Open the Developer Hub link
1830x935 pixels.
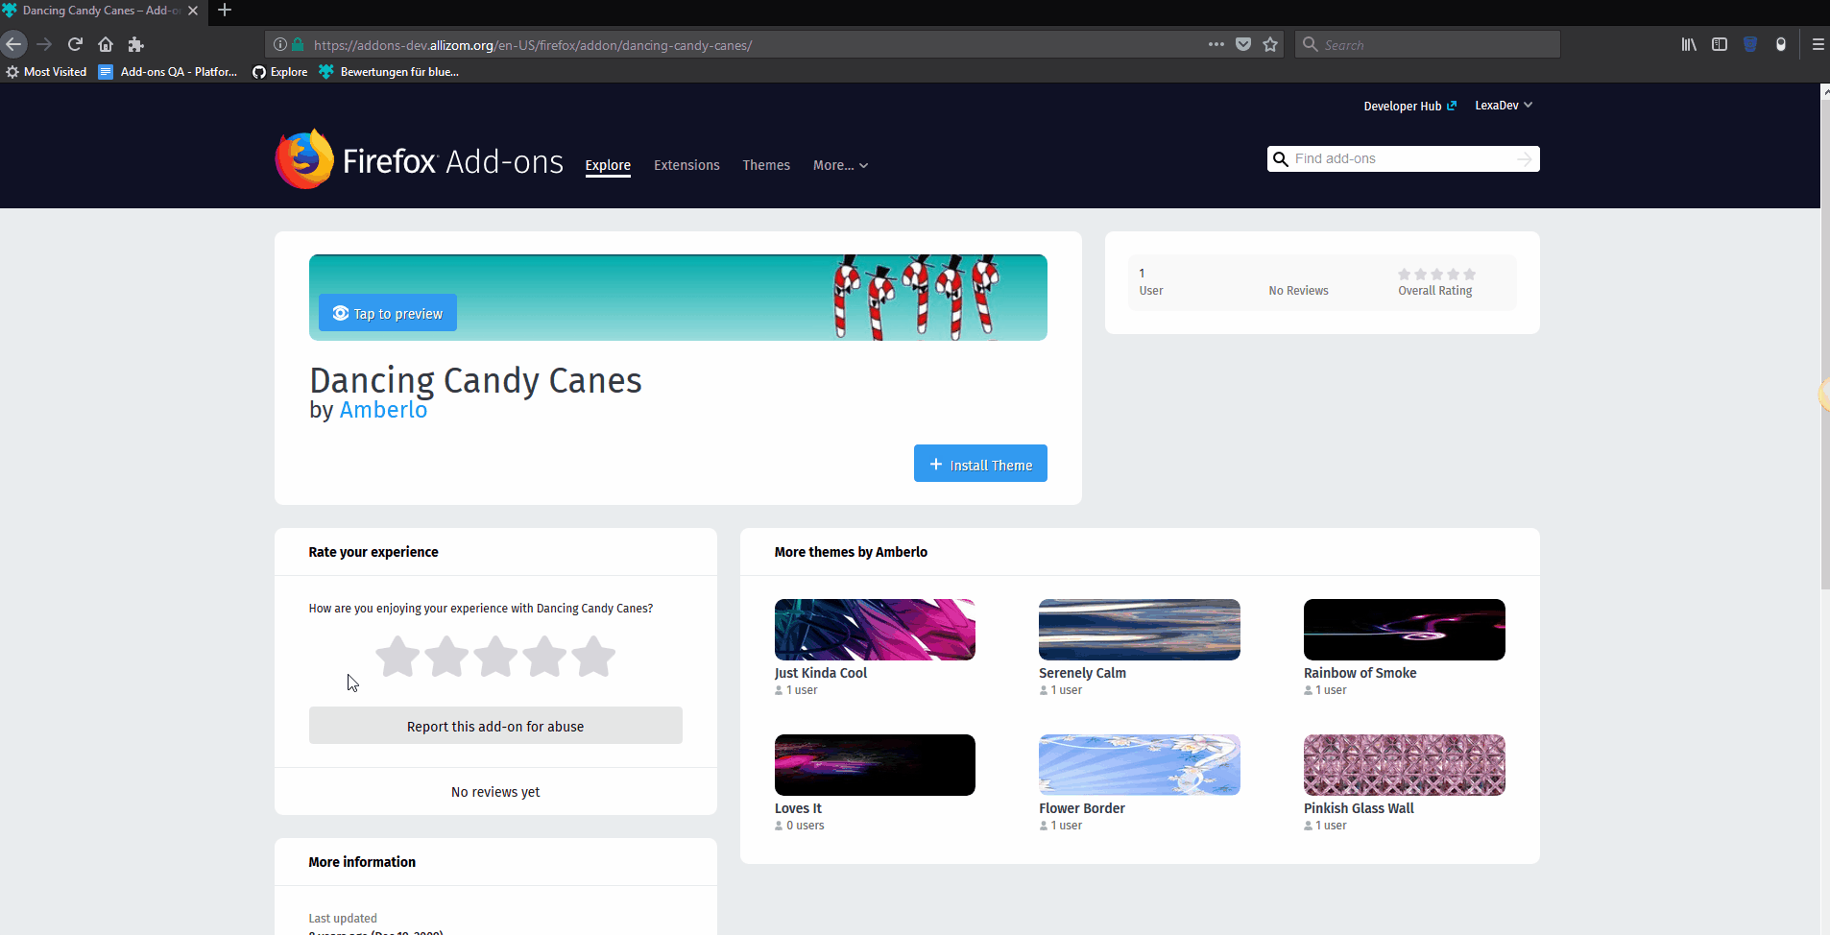[x=1409, y=106]
